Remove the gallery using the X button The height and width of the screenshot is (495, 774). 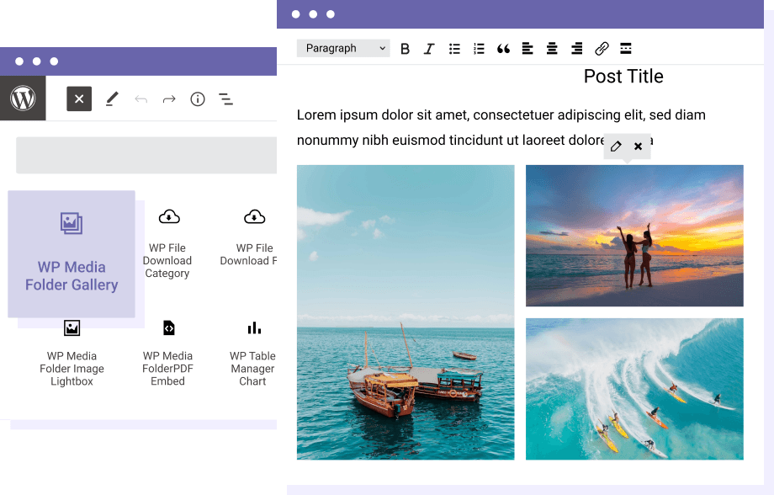click(x=638, y=146)
